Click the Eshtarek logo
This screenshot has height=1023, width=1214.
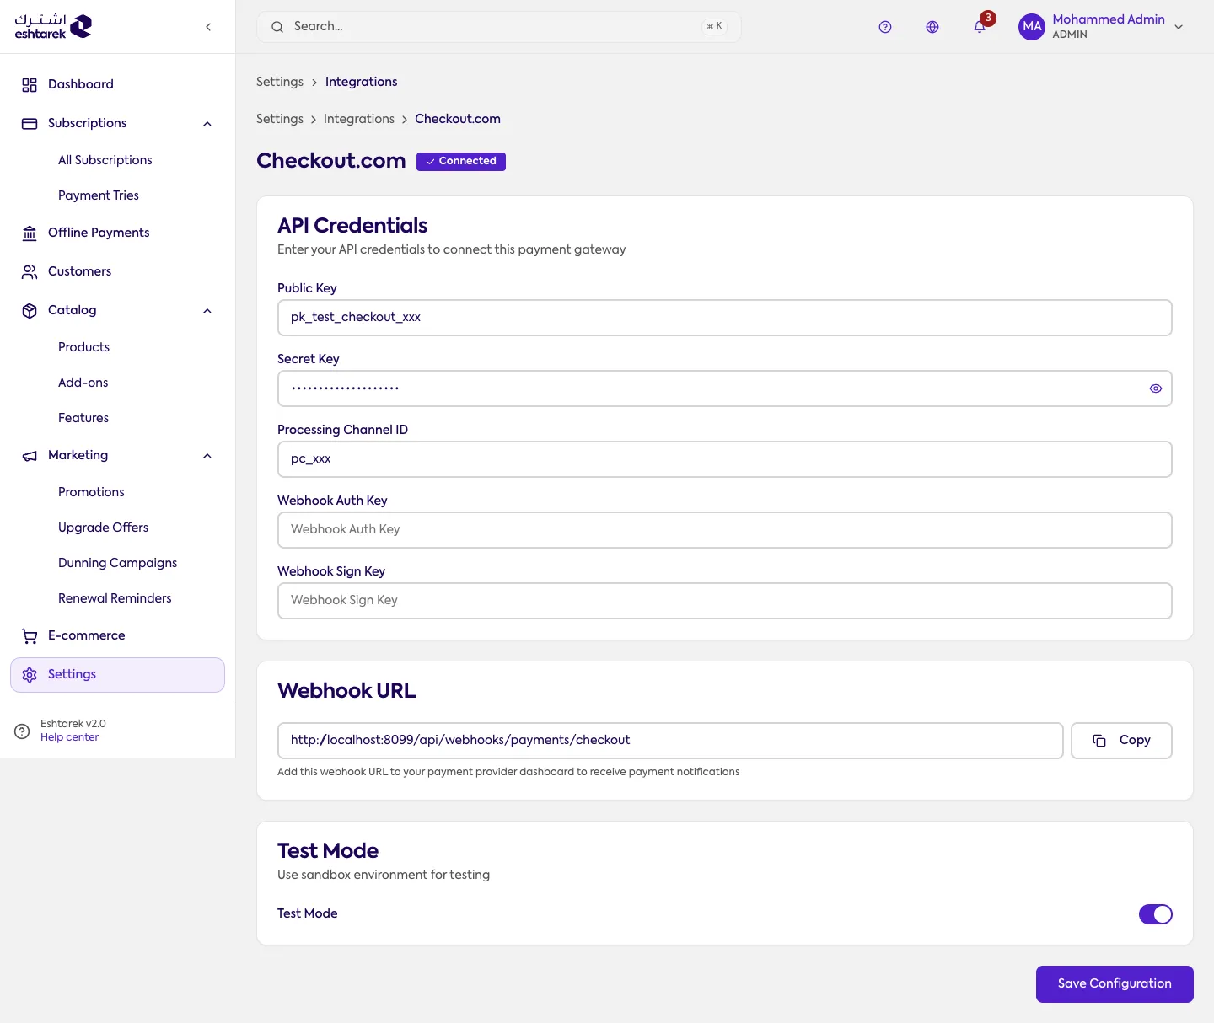pyautogui.click(x=53, y=26)
